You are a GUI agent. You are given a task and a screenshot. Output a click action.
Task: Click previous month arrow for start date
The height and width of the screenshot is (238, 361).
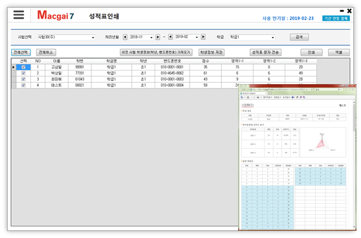(125, 37)
